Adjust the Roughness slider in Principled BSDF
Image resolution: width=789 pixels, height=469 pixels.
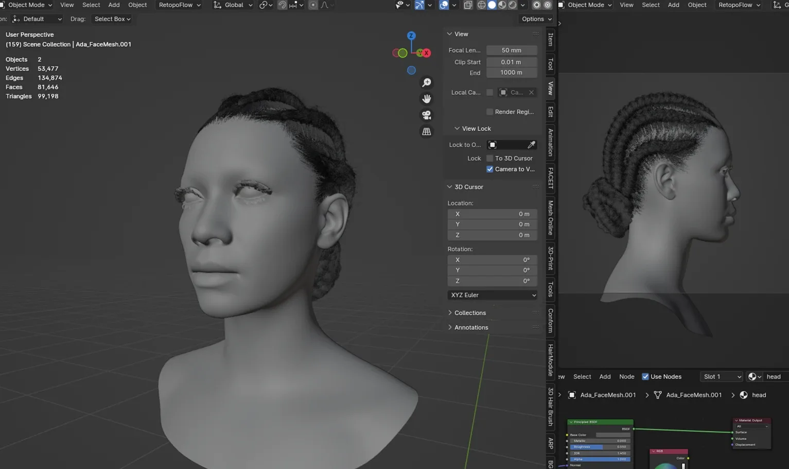click(599, 447)
